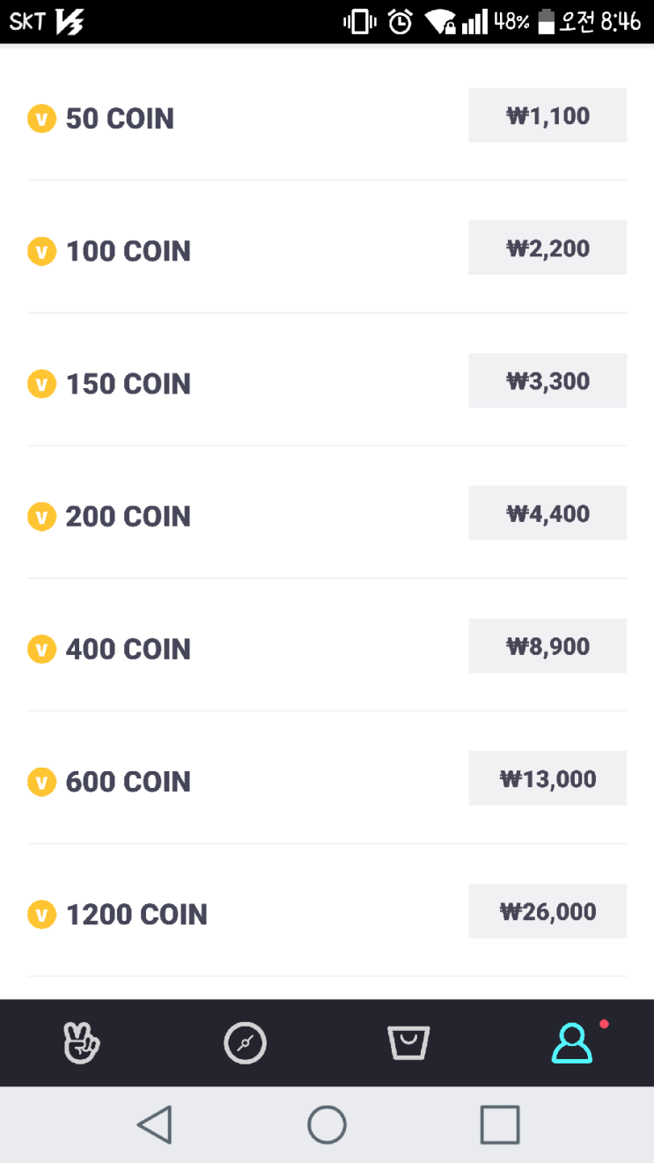Select the 1200 COIN label
Viewport: 654px width, 1163px height.
pyautogui.click(x=136, y=915)
